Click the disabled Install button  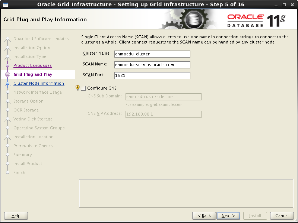click(255, 216)
